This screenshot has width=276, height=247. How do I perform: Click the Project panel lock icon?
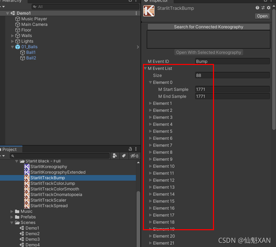point(130,149)
